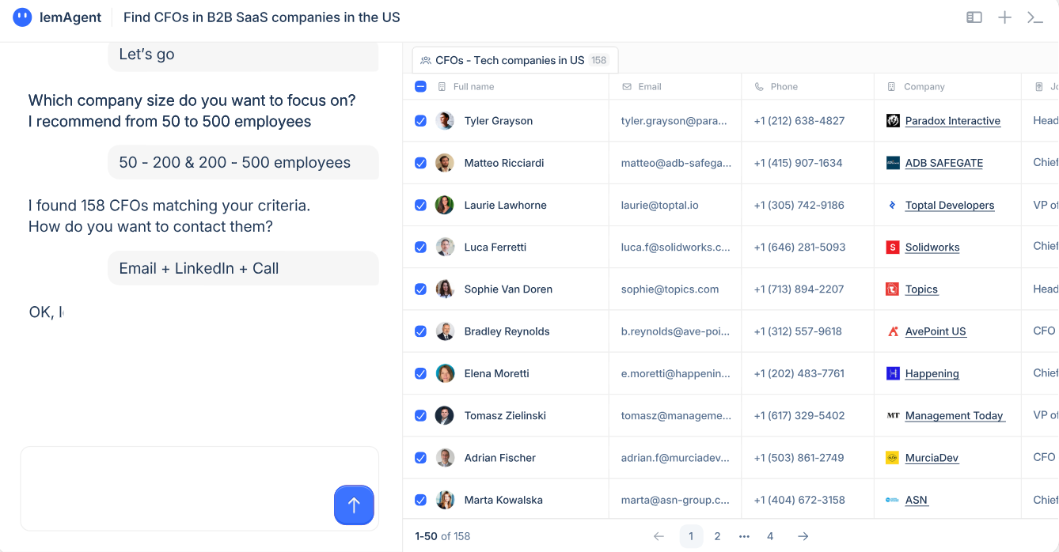Click the AvePoint US logo icon

click(x=893, y=331)
